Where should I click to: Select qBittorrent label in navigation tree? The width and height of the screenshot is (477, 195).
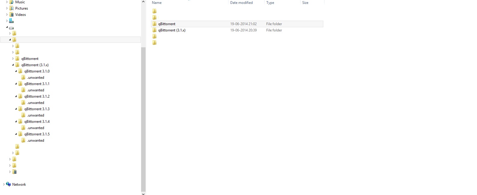pos(30,59)
